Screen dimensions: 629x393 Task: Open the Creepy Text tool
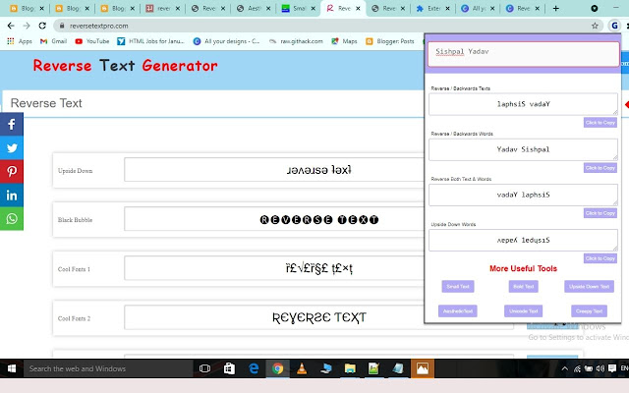point(589,311)
